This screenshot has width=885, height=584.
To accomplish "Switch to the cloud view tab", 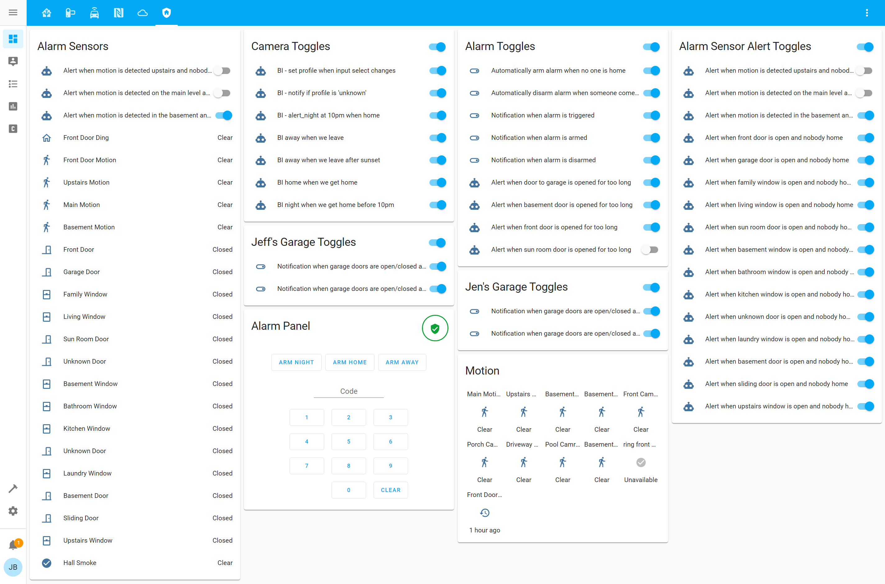I will (x=143, y=13).
